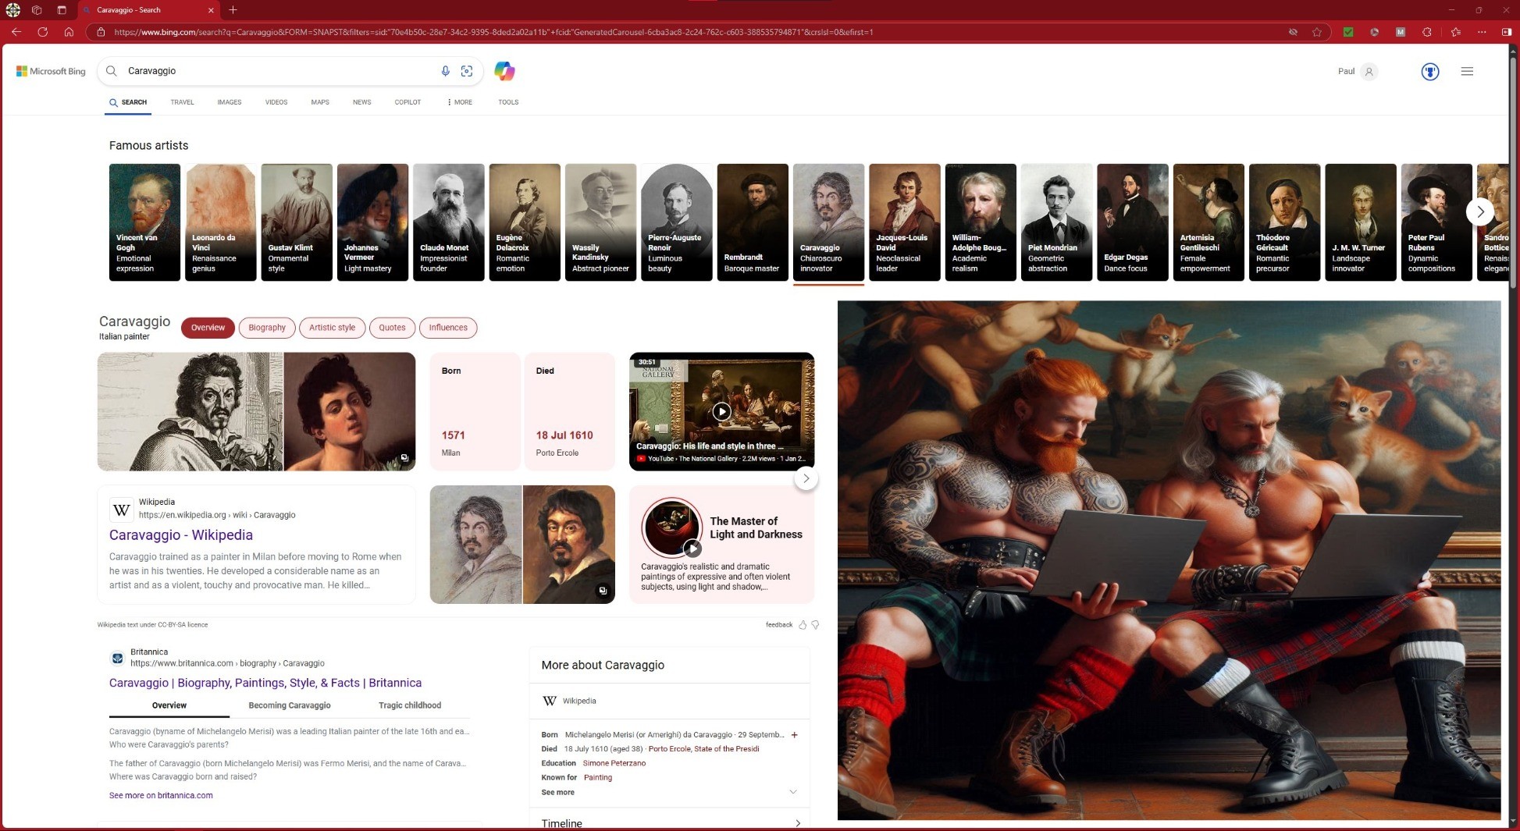Open Microsoft Rewards trophy icon

point(1429,71)
